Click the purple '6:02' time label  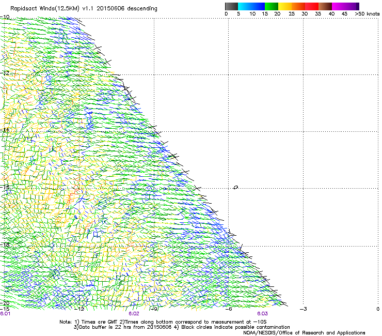[x=134, y=314]
